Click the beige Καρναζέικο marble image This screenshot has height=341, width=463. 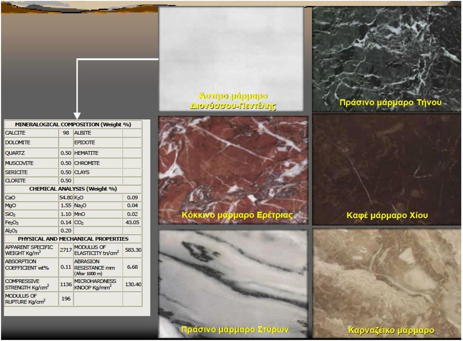pos(387,283)
